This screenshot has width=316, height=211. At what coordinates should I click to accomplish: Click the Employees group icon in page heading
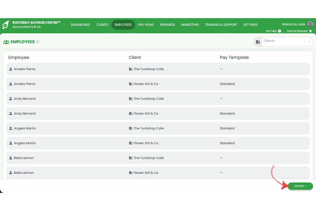(x=6, y=42)
